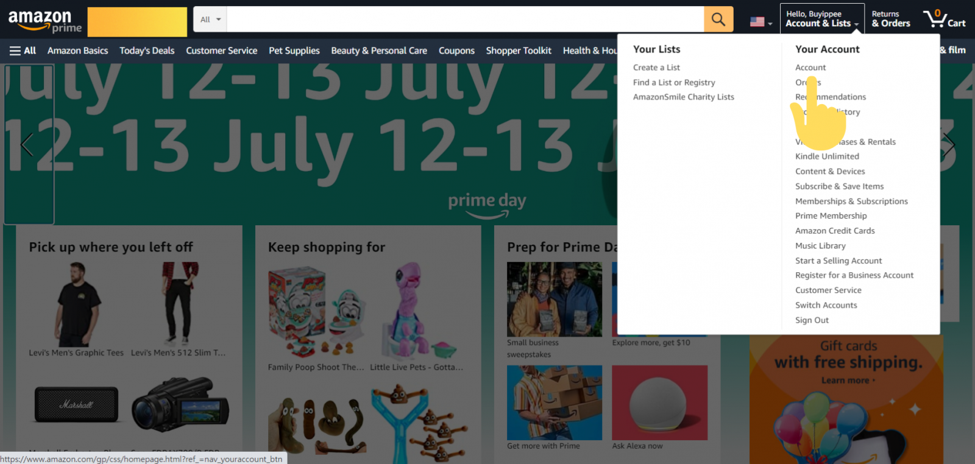Open the Marshall speaker thumbnail
The height and width of the screenshot is (464, 975).
click(76, 404)
